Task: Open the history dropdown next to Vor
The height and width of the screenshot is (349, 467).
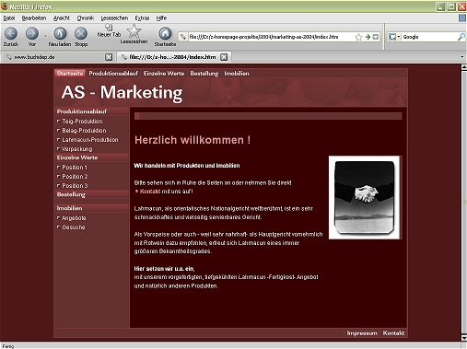Action: pos(45,36)
